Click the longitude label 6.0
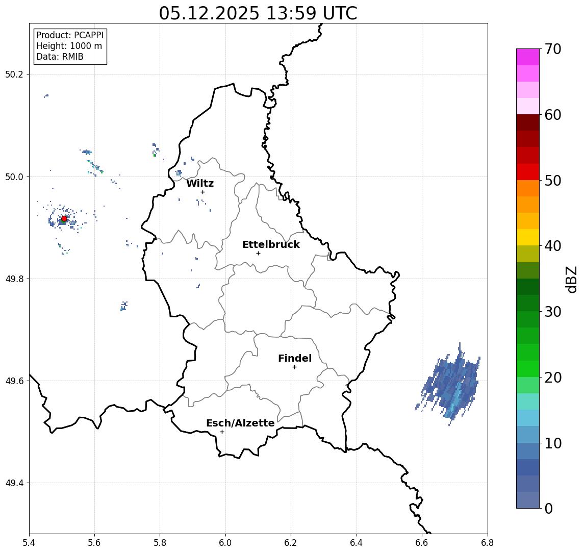584x553 pixels. tap(225, 543)
